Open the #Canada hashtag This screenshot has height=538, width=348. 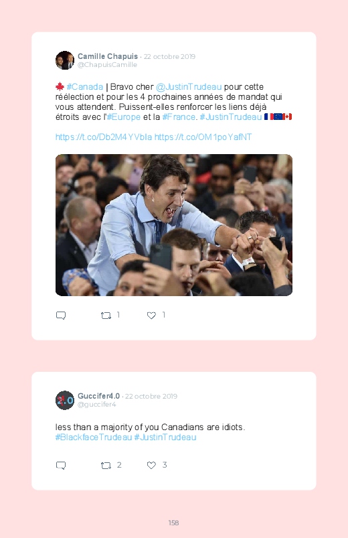click(85, 87)
